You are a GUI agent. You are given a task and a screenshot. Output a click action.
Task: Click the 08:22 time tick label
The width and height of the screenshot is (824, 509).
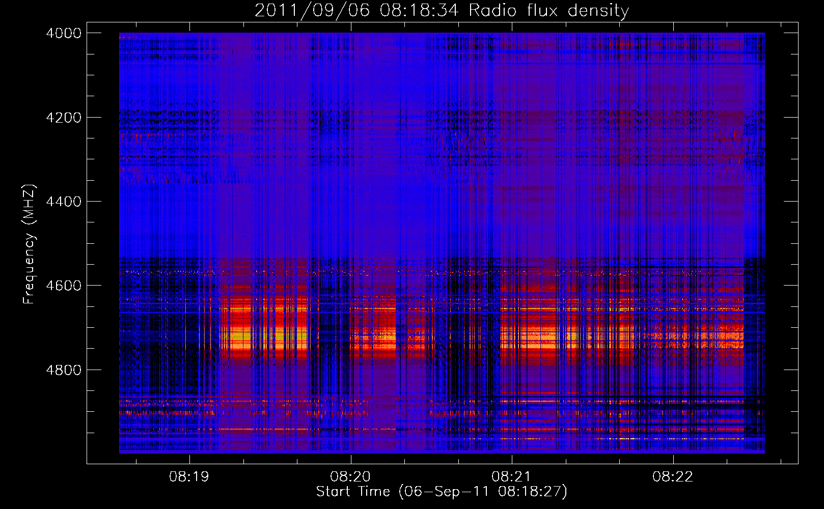673,477
